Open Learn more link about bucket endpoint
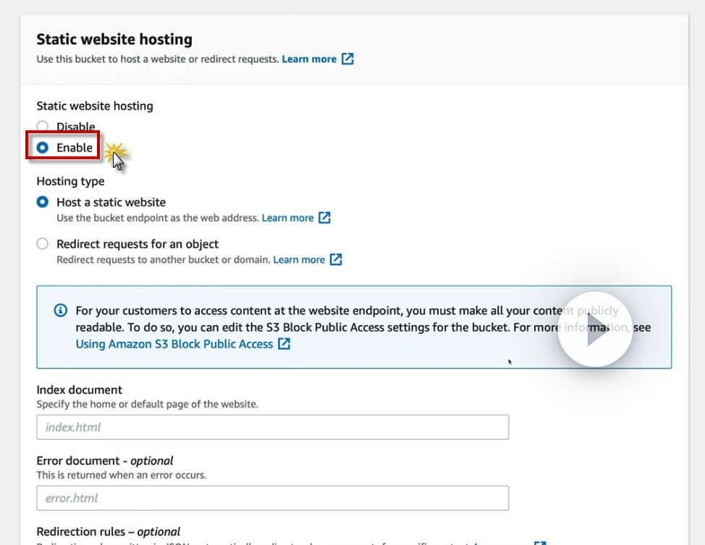The image size is (705, 545). 287,218
